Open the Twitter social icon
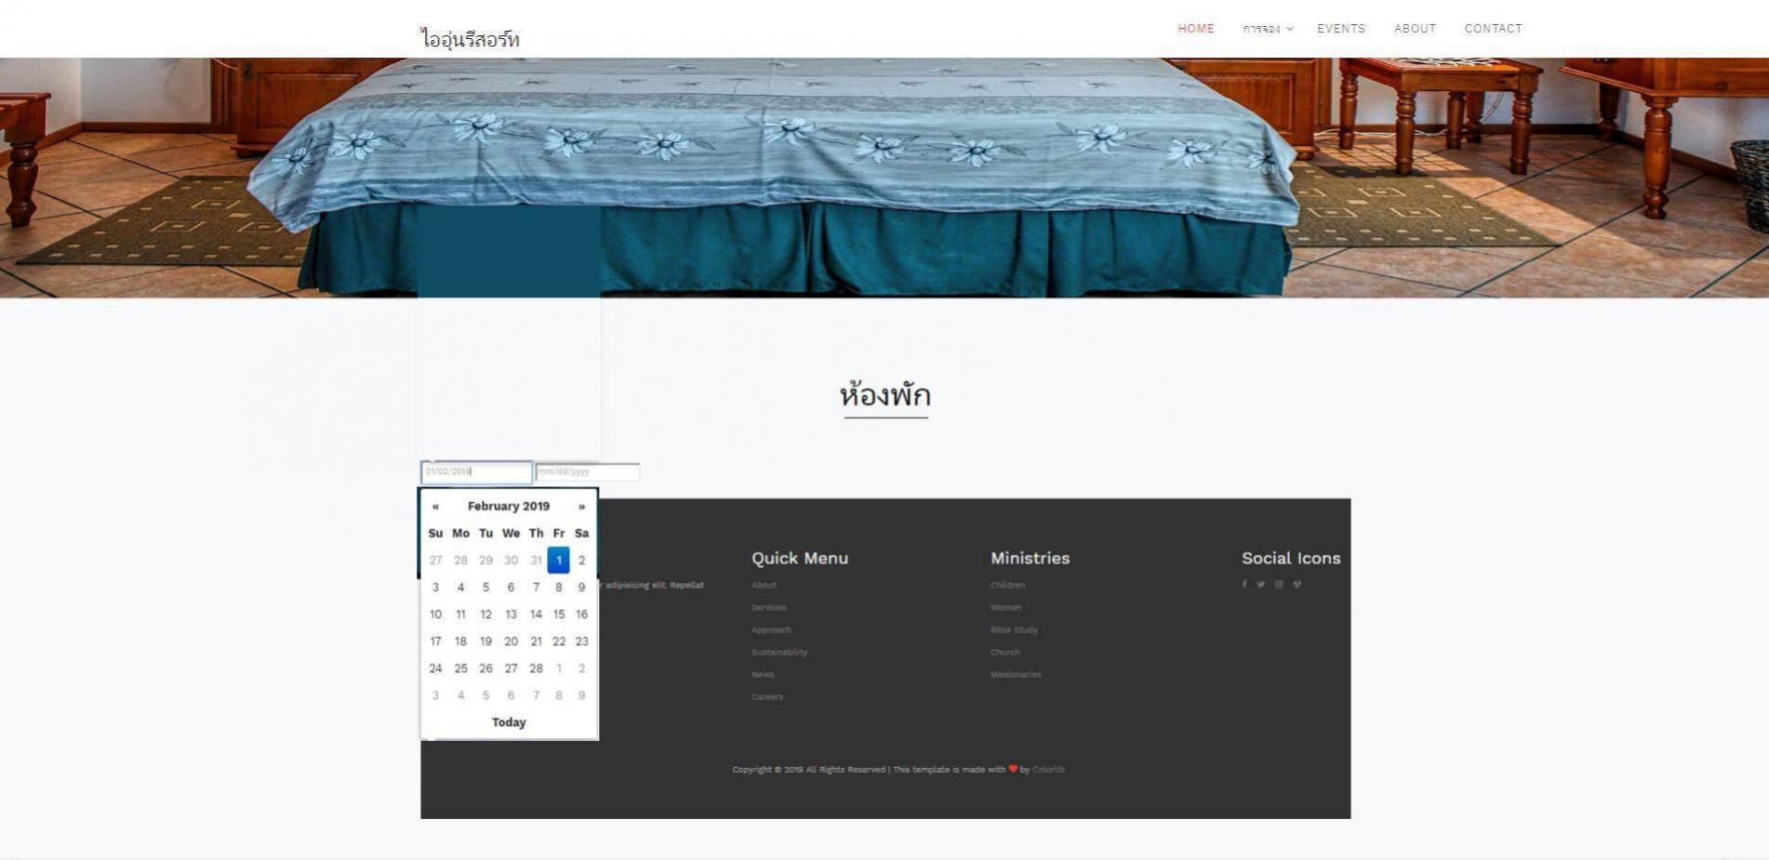Screen dimensions: 1769x860 click(x=1261, y=585)
